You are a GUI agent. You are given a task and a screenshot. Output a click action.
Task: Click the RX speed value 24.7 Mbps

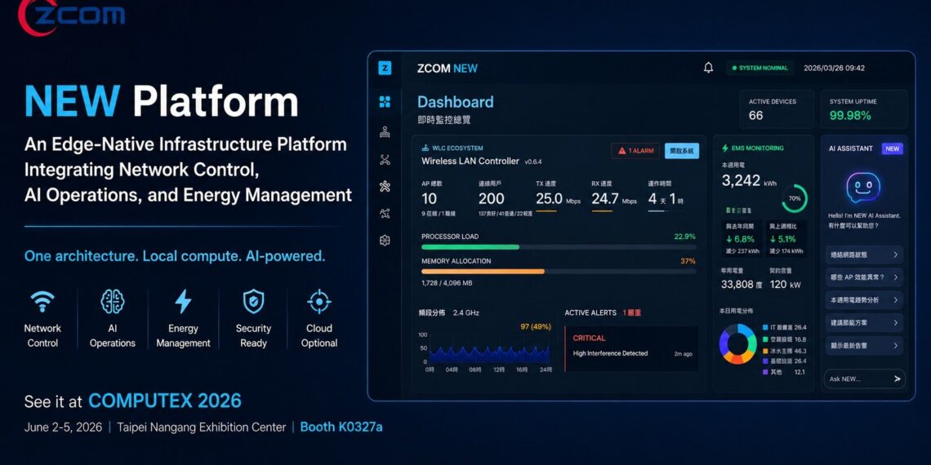(614, 199)
